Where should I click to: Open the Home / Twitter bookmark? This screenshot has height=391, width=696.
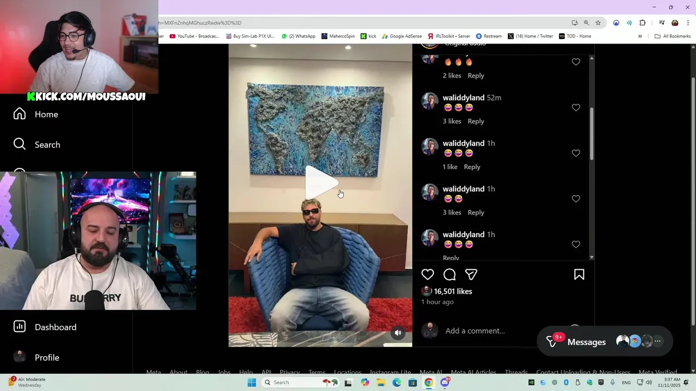[530, 36]
